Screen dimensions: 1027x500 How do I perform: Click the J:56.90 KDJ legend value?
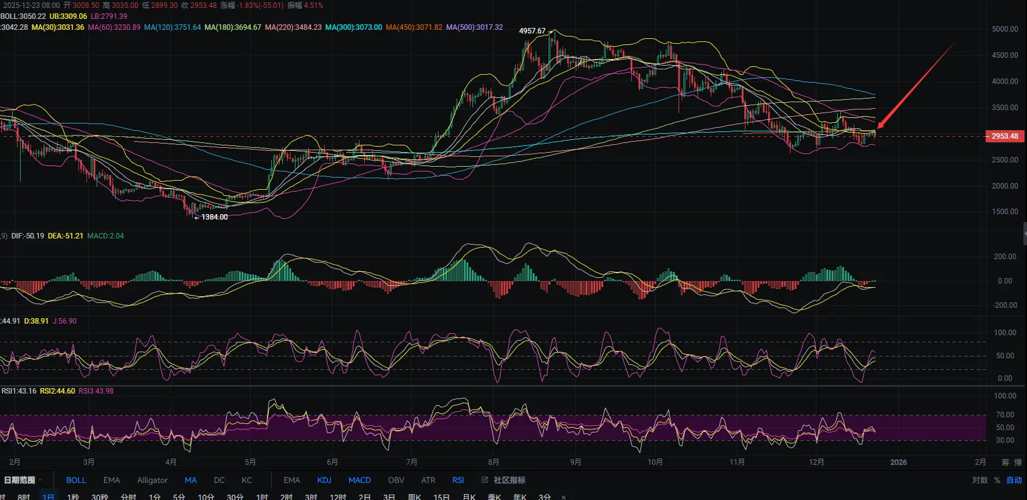pos(65,321)
